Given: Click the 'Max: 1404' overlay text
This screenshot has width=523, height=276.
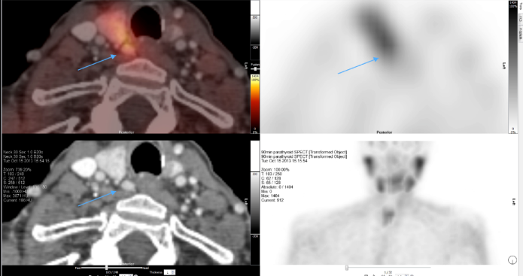Looking at the screenshot, I should [x=271, y=196].
